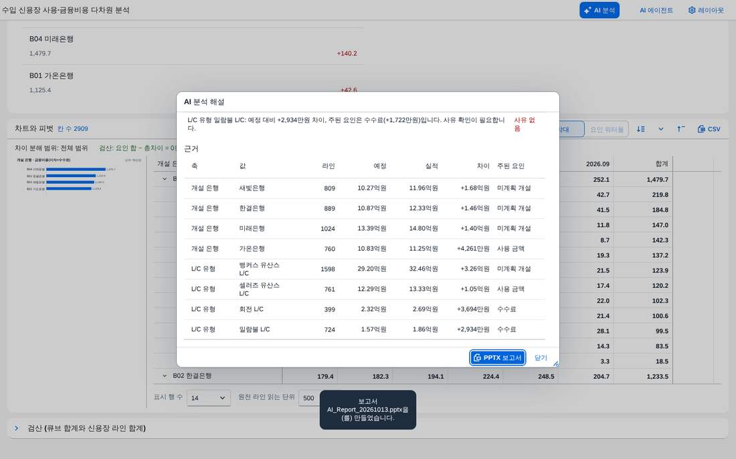
Task: Close the dialog with 닫기
Action: coord(541,357)
